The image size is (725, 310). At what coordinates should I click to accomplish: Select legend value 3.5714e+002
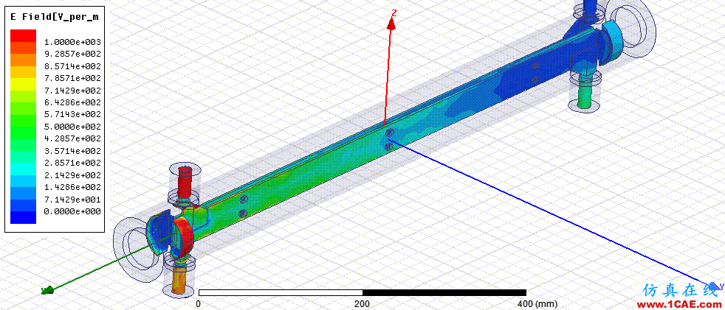pyautogui.click(x=72, y=151)
